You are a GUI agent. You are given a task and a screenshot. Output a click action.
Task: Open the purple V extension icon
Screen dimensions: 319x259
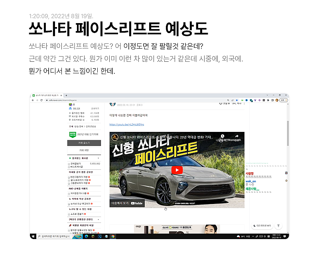[x=255, y=100]
